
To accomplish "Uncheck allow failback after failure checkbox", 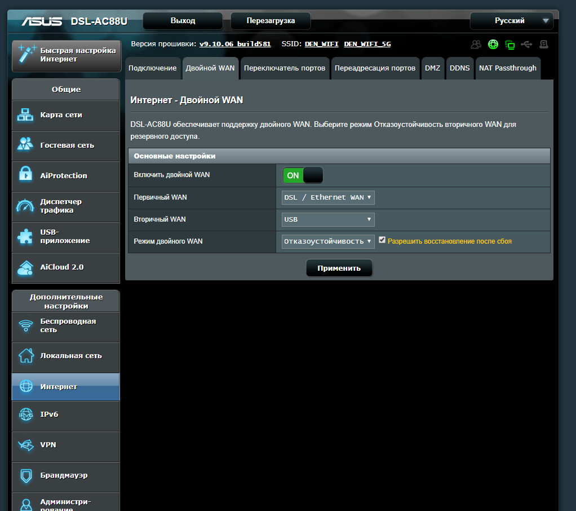I will coord(382,240).
